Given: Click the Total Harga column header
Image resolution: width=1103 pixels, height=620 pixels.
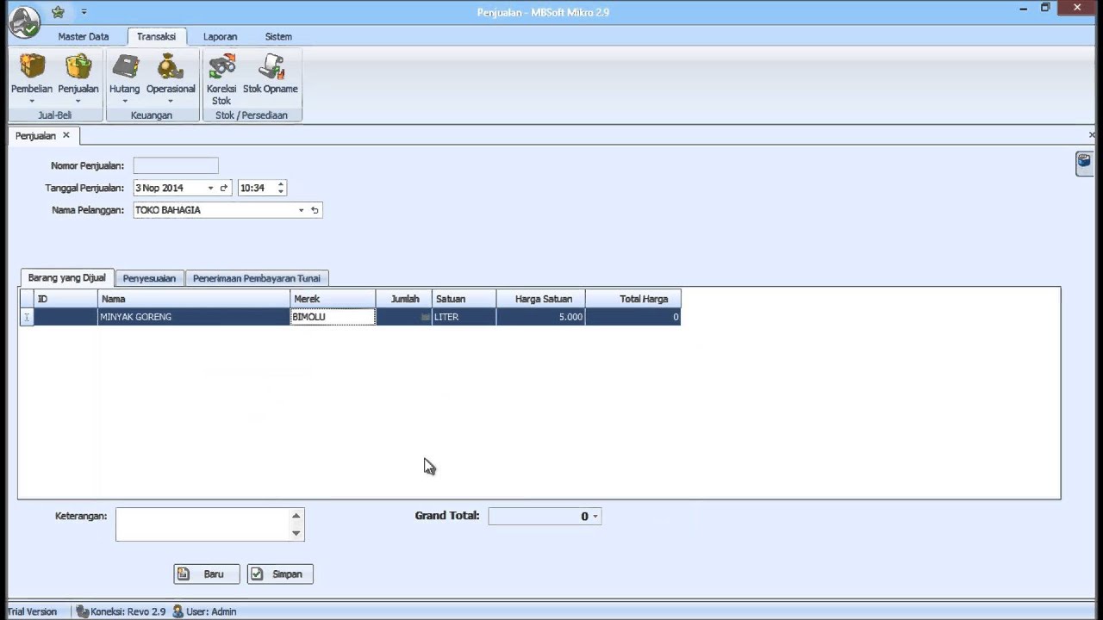Looking at the screenshot, I should [633, 299].
